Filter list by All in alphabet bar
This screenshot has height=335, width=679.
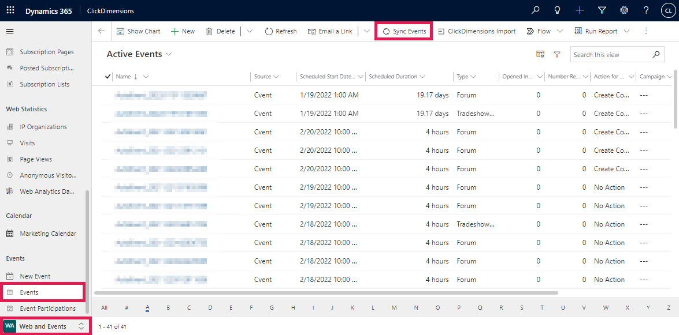pyautogui.click(x=105, y=308)
